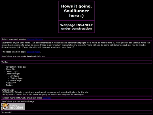Click 'Webpage INSANELY under construction' subheading
Viewport: 153px width, 115px height.
(76, 27)
